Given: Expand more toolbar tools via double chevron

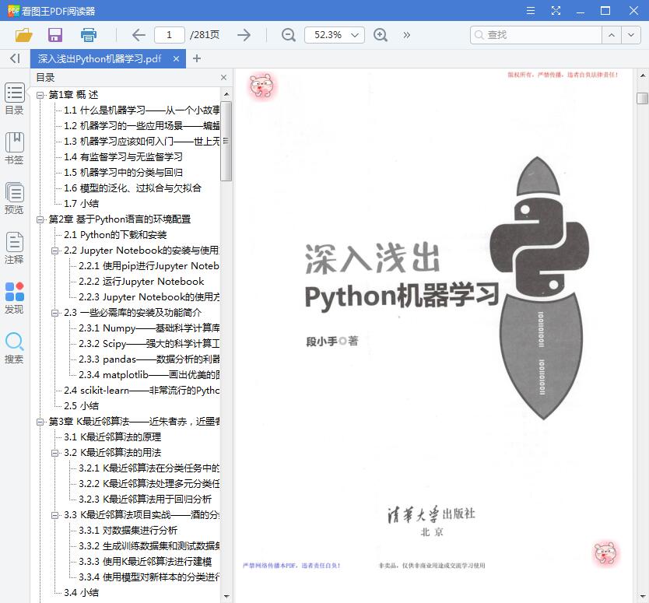Looking at the screenshot, I should (x=405, y=35).
